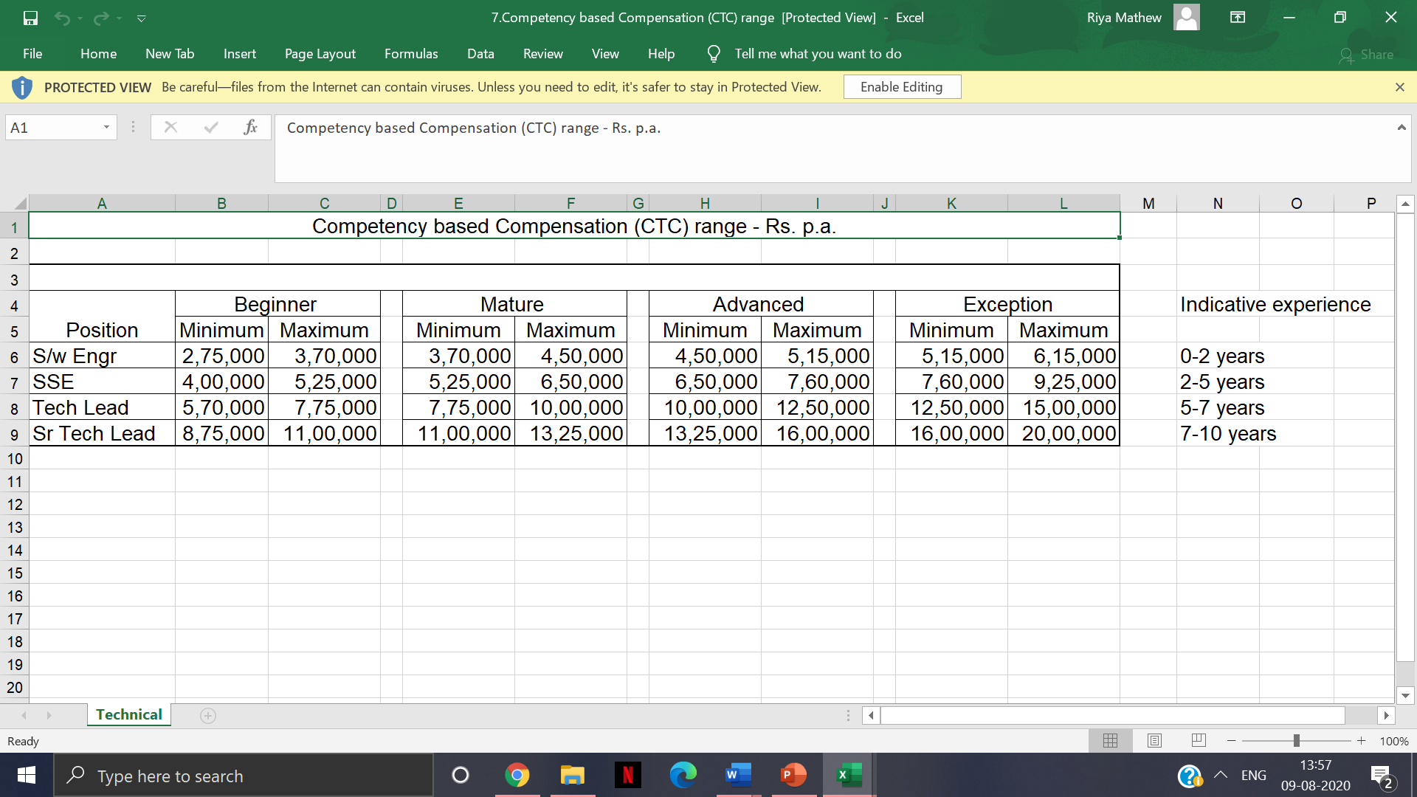Screen dimensions: 1417x797
Task: Click the Help ribbon menu item
Action: pos(662,54)
